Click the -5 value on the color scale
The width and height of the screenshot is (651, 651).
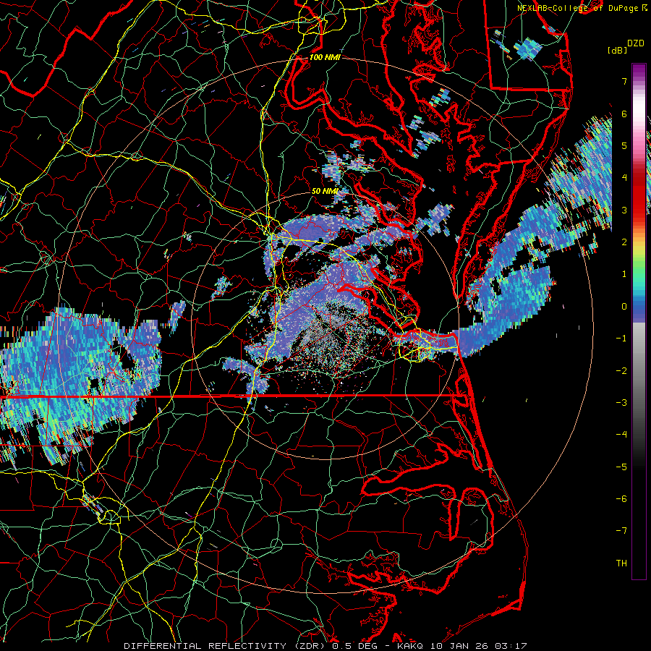pyautogui.click(x=621, y=467)
